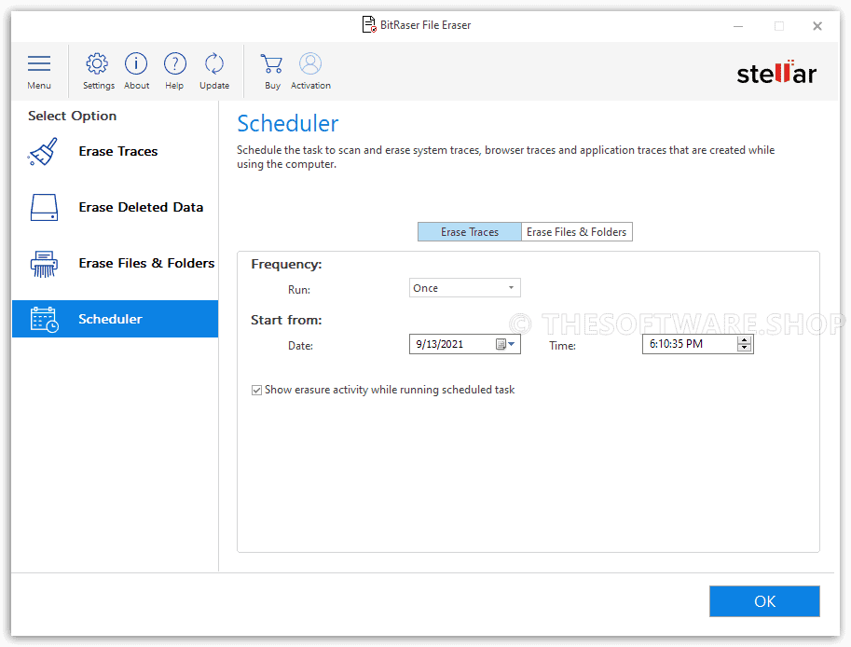Click the Erase Traces brush icon

[42, 151]
